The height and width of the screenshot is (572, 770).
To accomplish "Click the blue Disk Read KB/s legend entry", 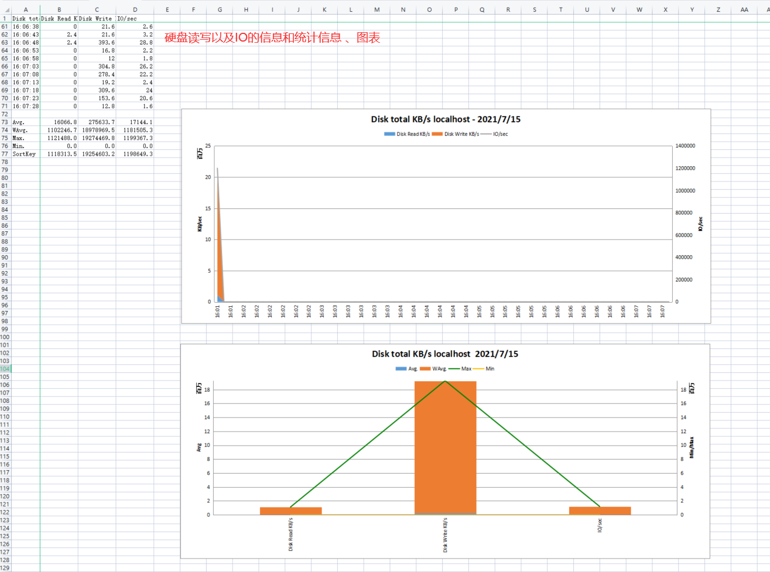I will pyautogui.click(x=408, y=134).
